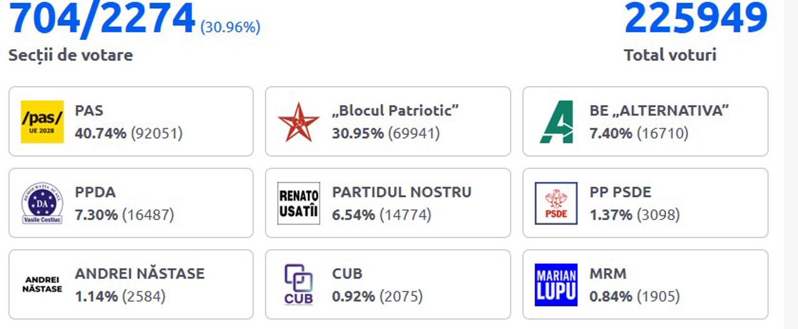Click the green ALTERNATIVA bloc logo

click(556, 122)
